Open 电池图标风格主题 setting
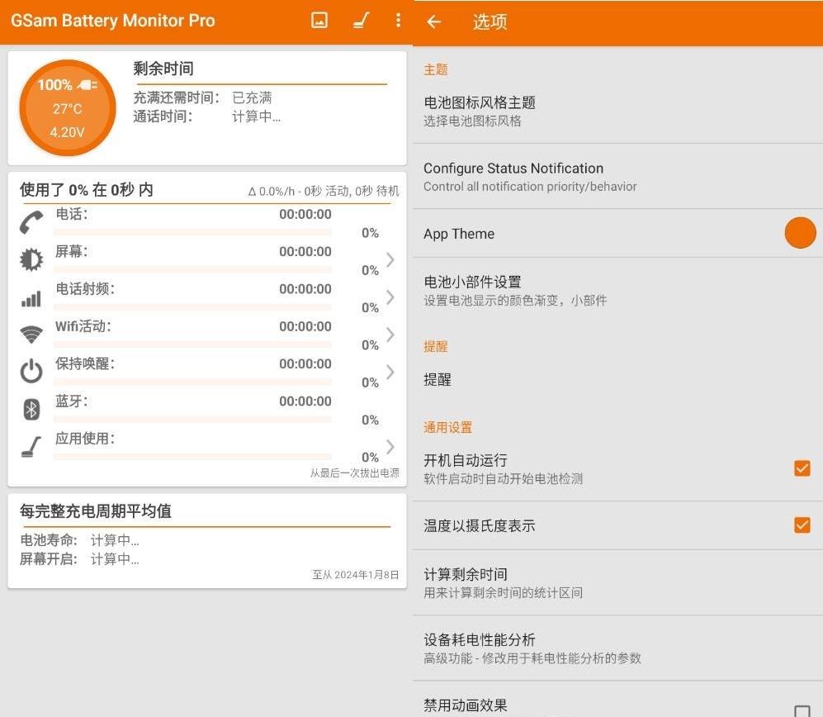 coord(480,111)
